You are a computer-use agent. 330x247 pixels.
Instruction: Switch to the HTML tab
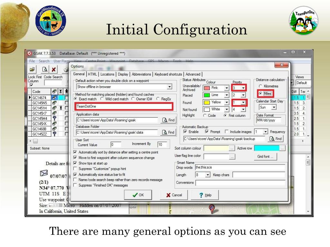(92, 74)
